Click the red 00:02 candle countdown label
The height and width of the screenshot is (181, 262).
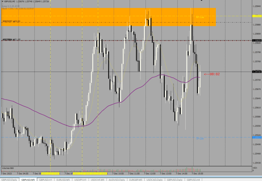click(x=212, y=74)
